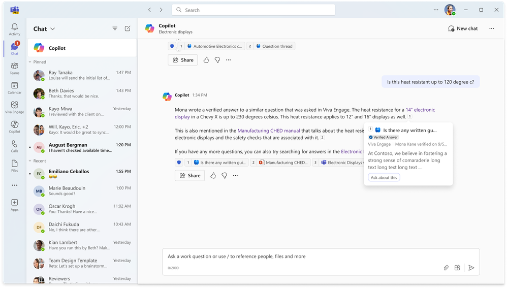This screenshot has height=288, width=507.
Task: Open Manufacturing CHED reference chip
Action: [280, 162]
